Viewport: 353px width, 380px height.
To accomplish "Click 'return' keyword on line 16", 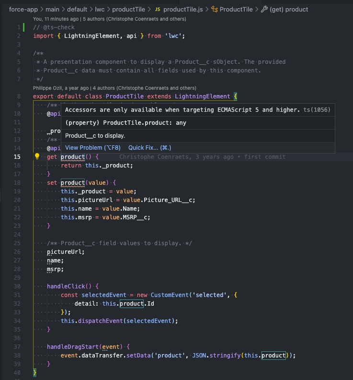I will [71, 166].
